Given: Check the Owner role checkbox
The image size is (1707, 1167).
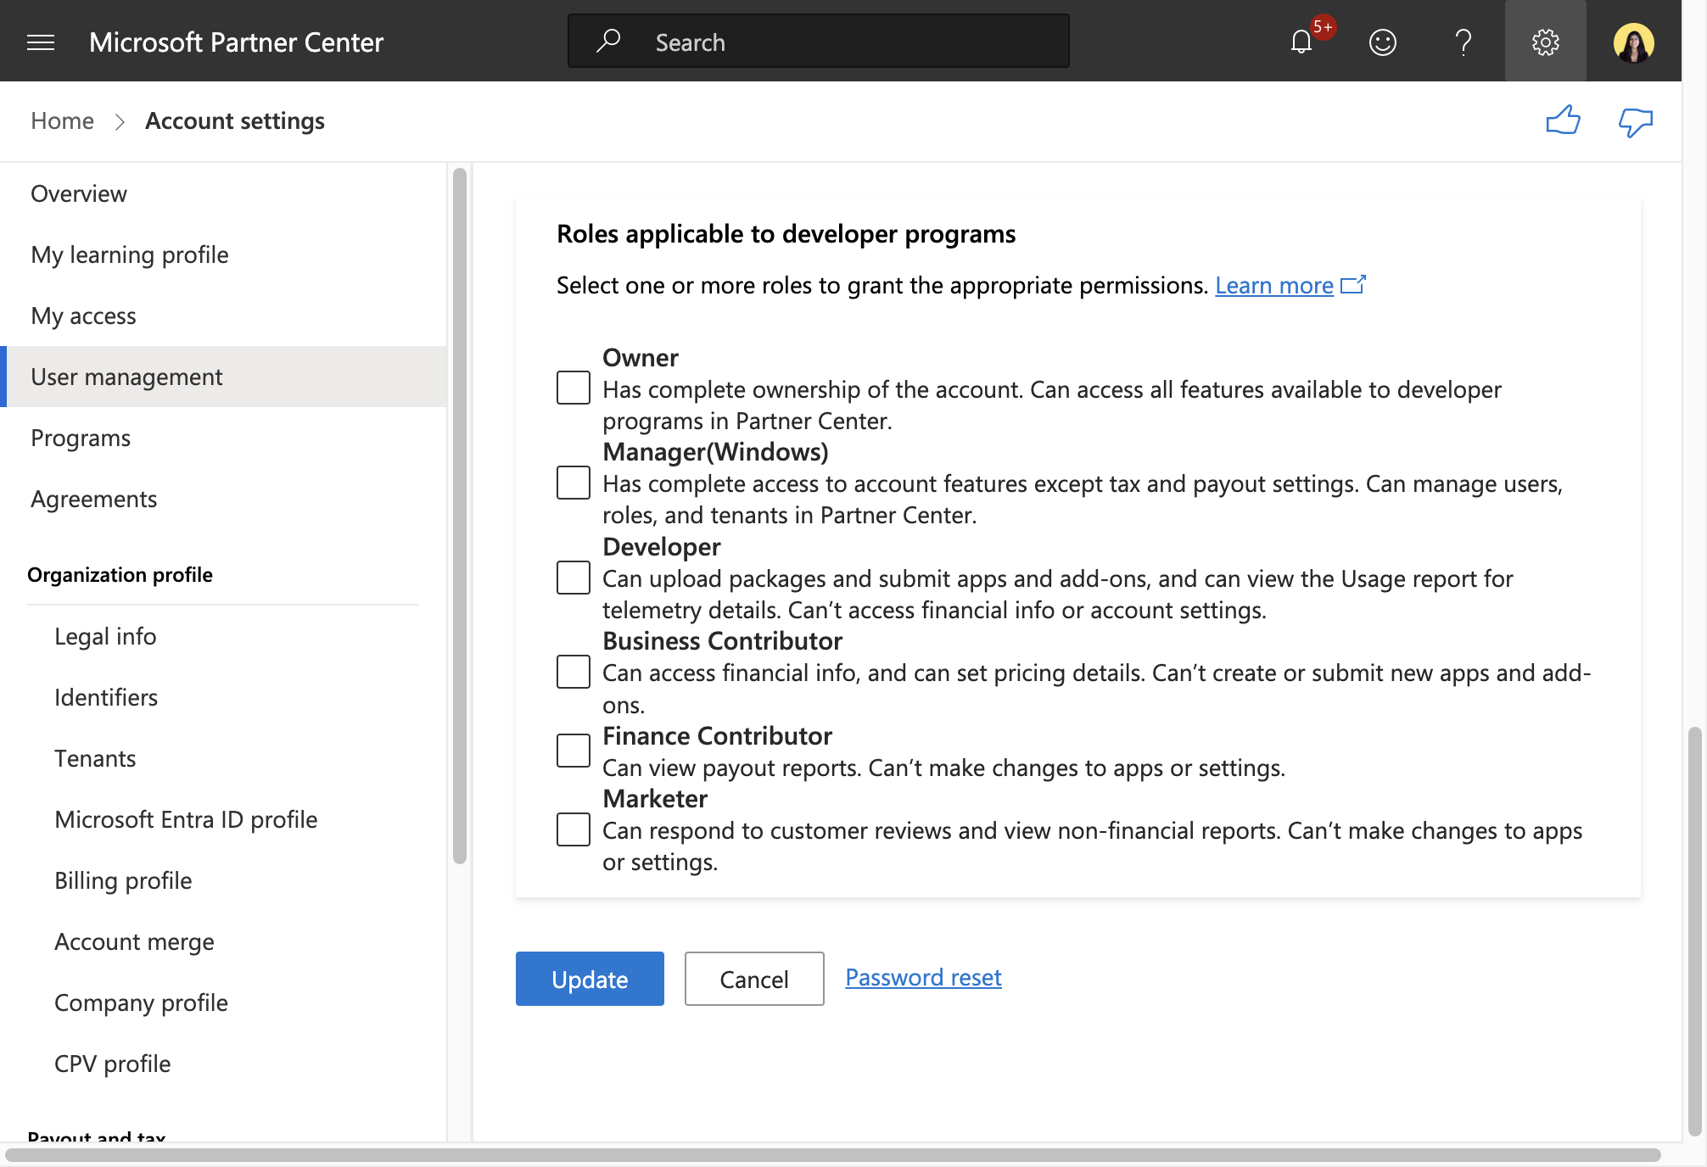Looking at the screenshot, I should [574, 388].
